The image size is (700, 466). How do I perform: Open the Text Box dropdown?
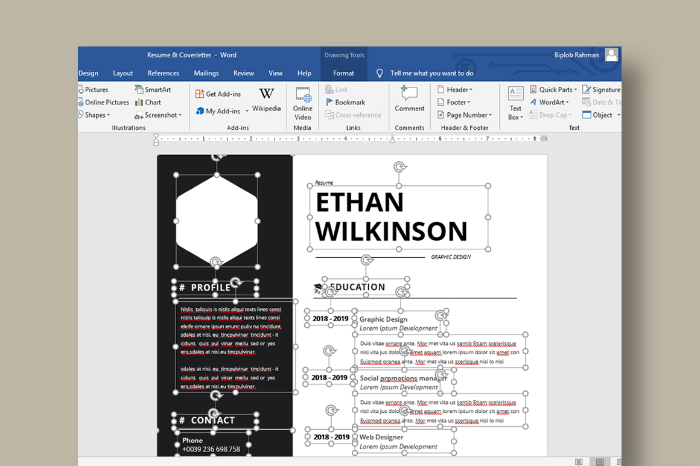(515, 104)
